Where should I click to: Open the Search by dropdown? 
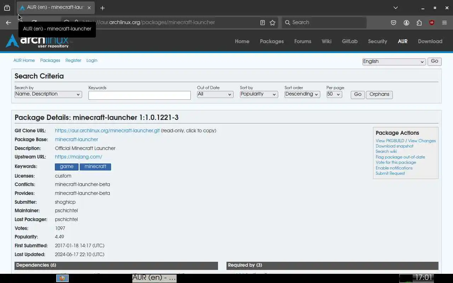[x=48, y=94]
